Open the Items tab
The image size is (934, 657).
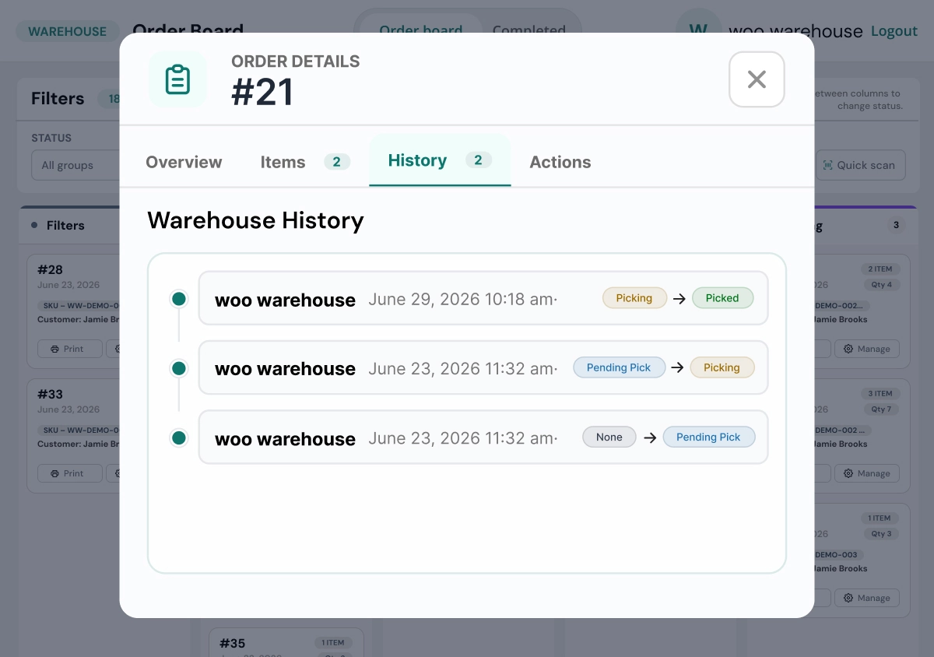coord(305,162)
